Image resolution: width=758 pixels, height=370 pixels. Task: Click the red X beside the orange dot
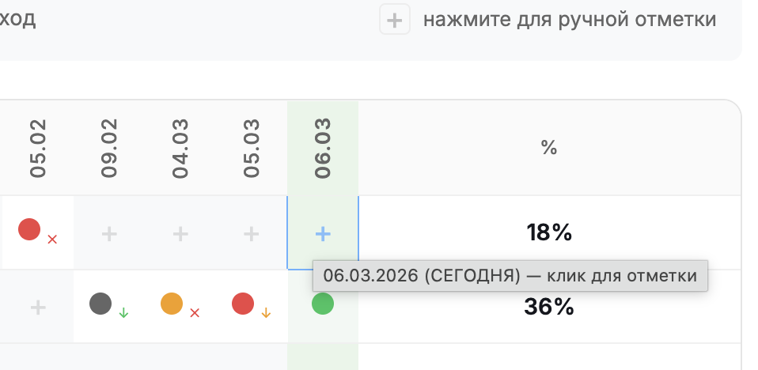(195, 313)
